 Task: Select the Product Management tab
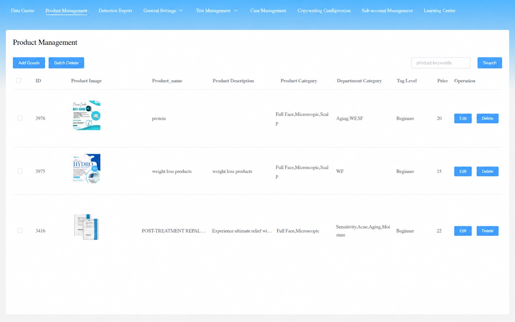tap(66, 11)
